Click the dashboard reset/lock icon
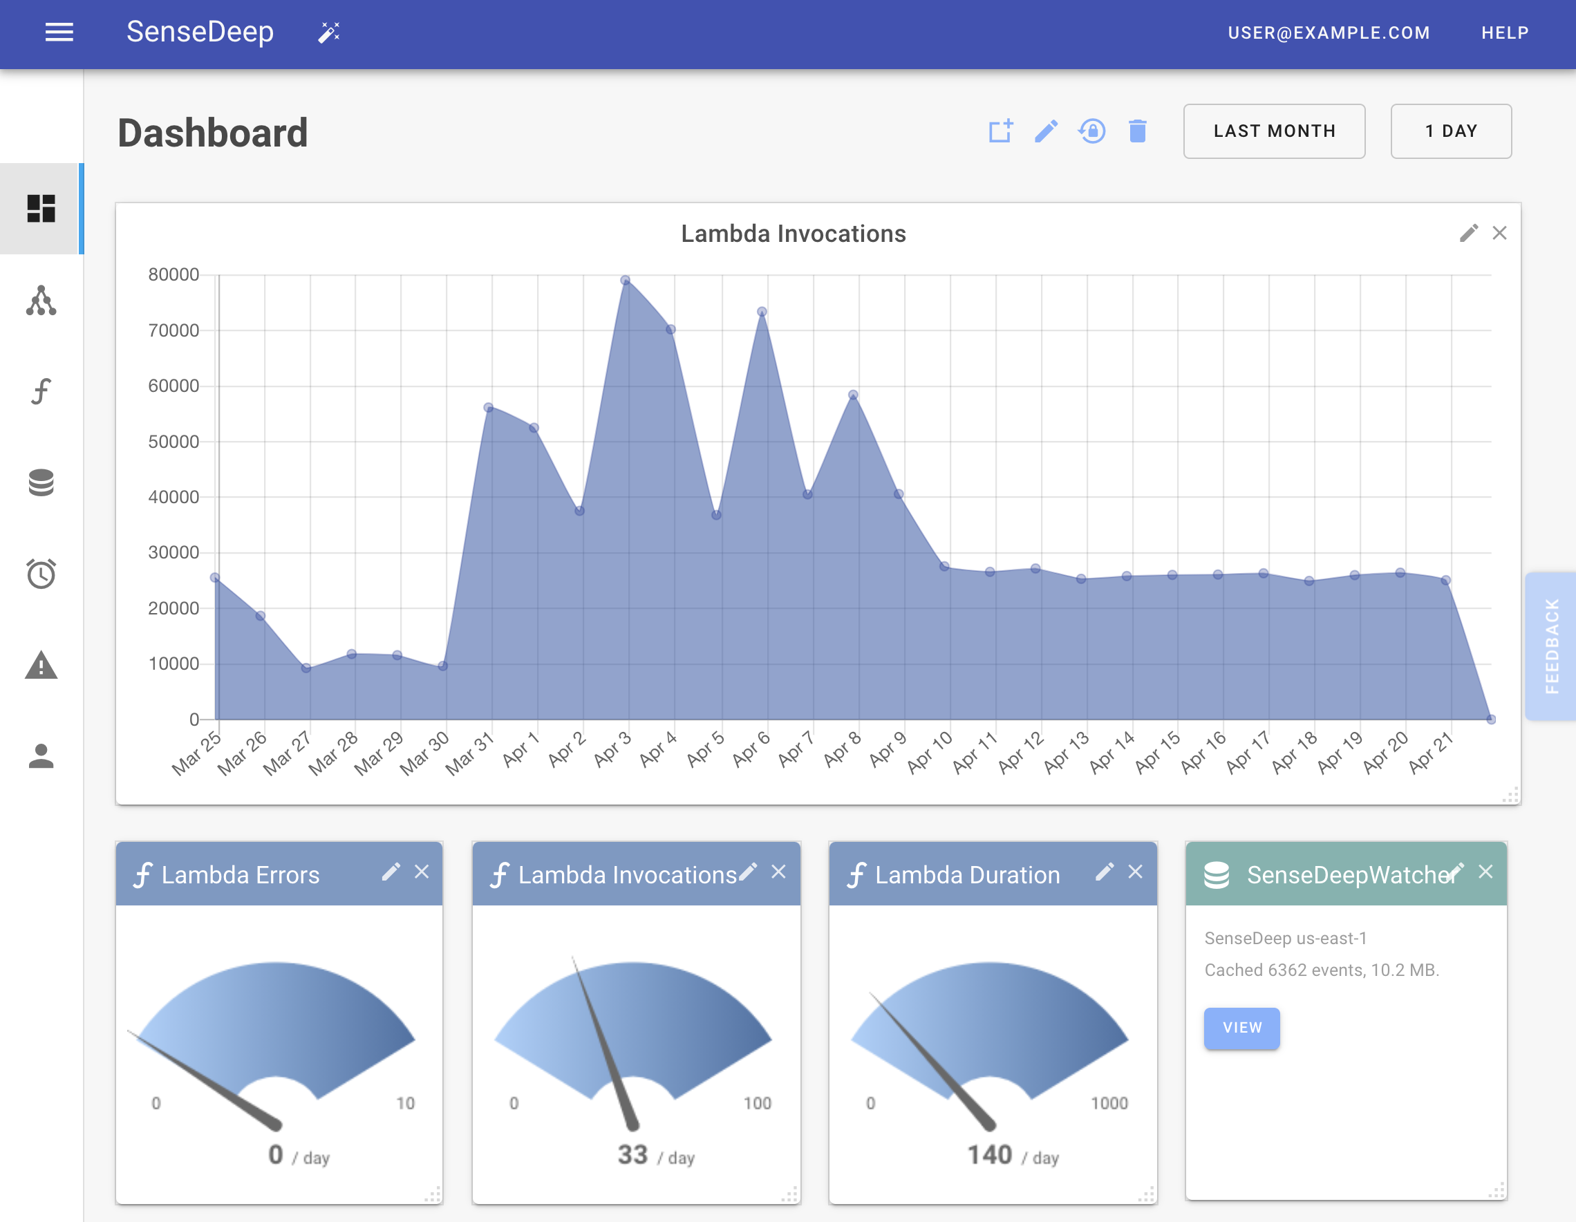The height and width of the screenshot is (1222, 1576). [1092, 131]
